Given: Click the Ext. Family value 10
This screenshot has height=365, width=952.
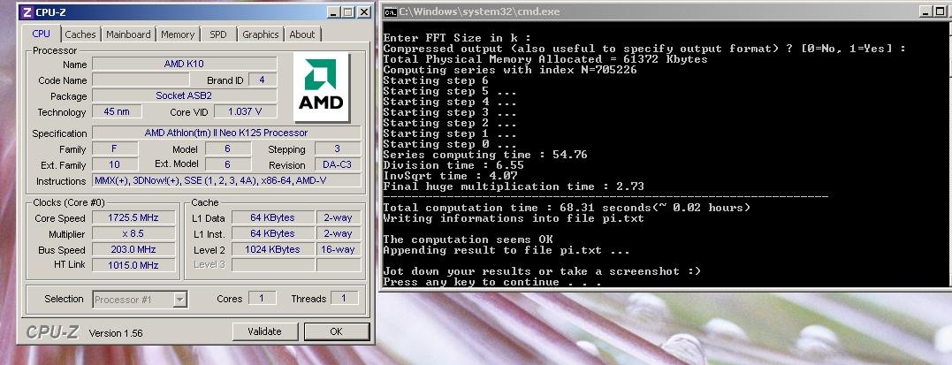Looking at the screenshot, I should pyautogui.click(x=115, y=164).
